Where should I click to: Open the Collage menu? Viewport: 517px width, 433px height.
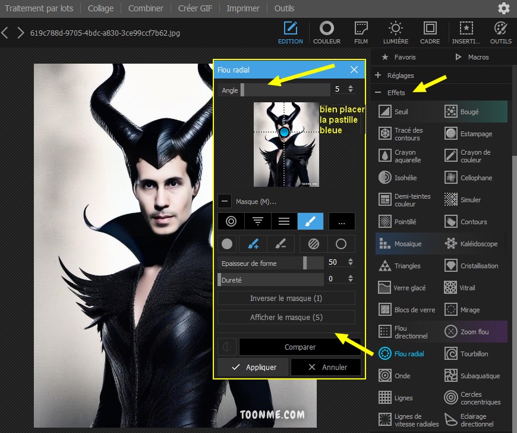pos(100,8)
